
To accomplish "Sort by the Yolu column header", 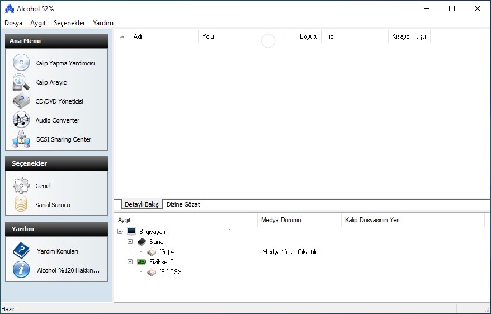I will pos(240,36).
